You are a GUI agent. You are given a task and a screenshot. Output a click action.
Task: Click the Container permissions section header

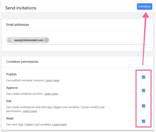tap(22, 62)
